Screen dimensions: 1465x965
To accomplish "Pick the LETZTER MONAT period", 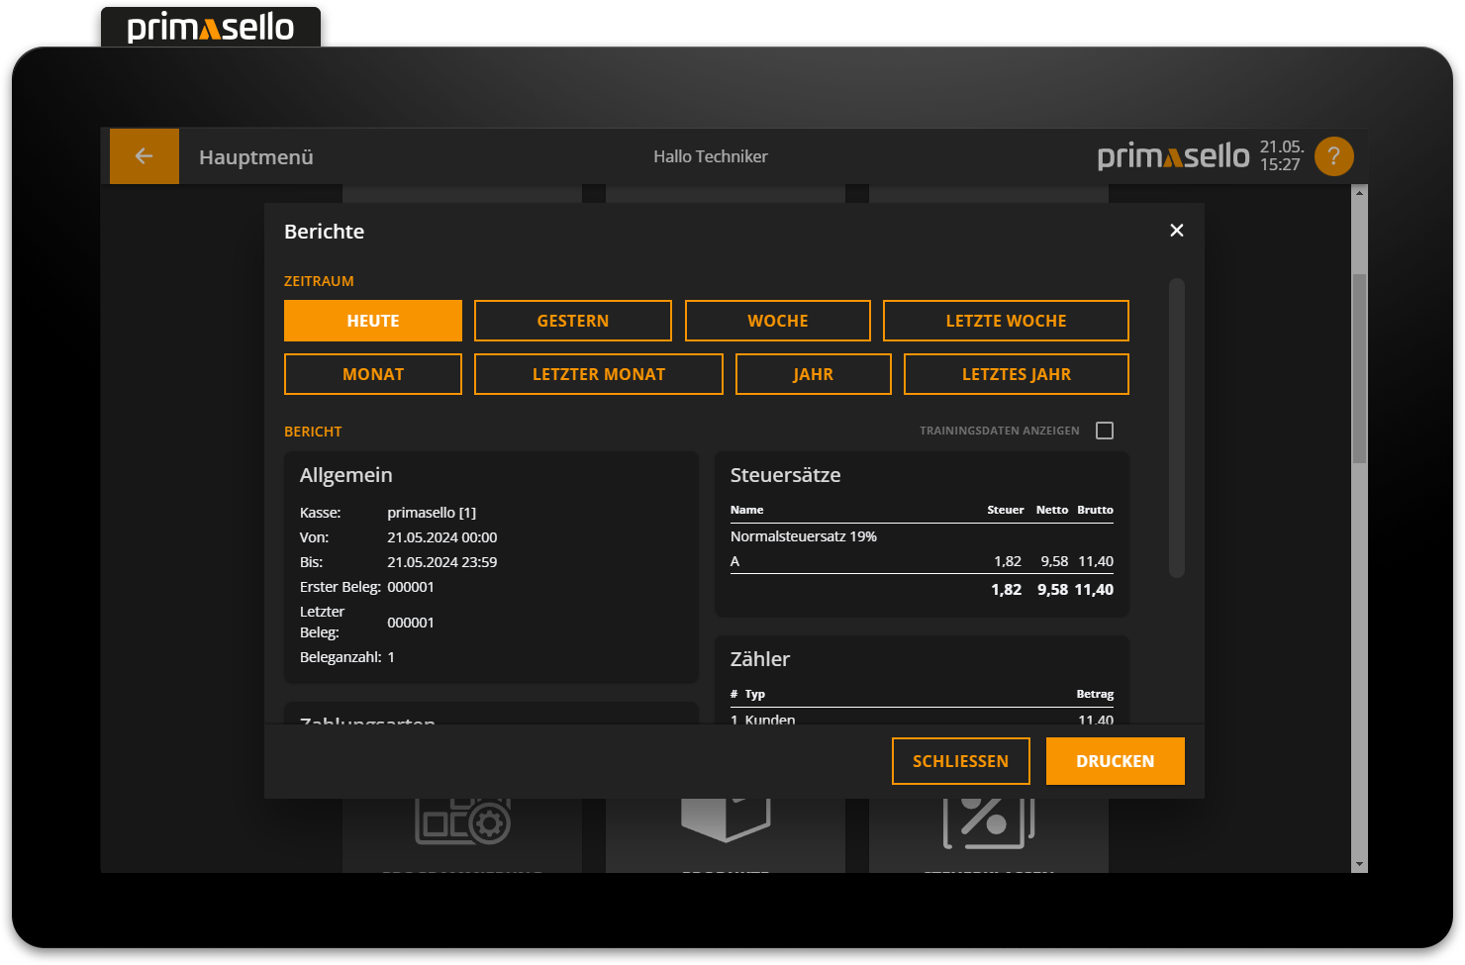I will coord(599,374).
